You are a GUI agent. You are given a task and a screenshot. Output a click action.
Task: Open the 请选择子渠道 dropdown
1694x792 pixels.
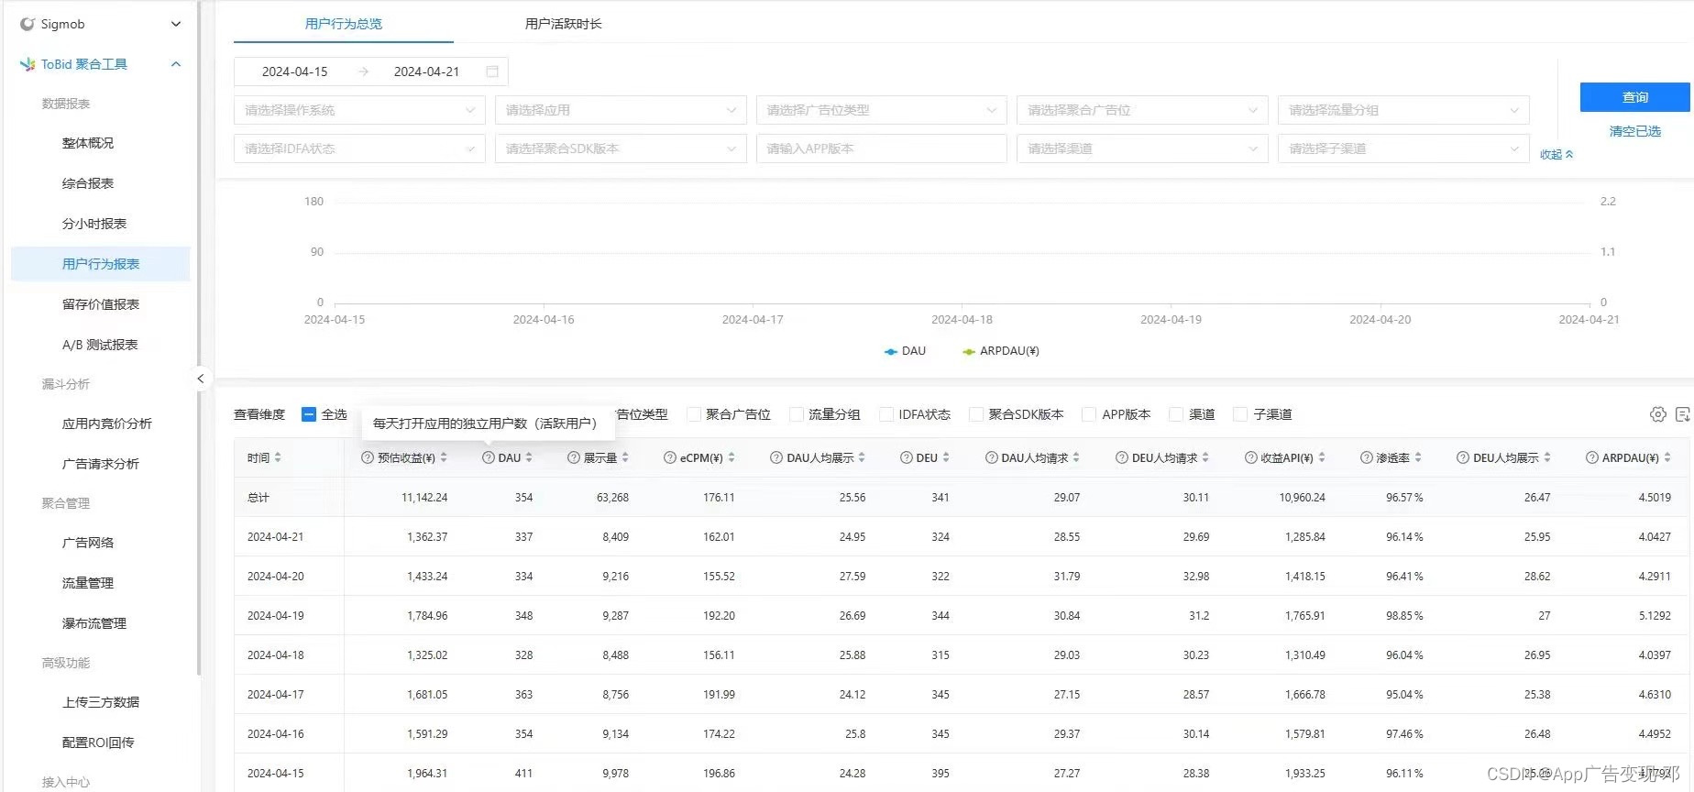coord(1403,148)
